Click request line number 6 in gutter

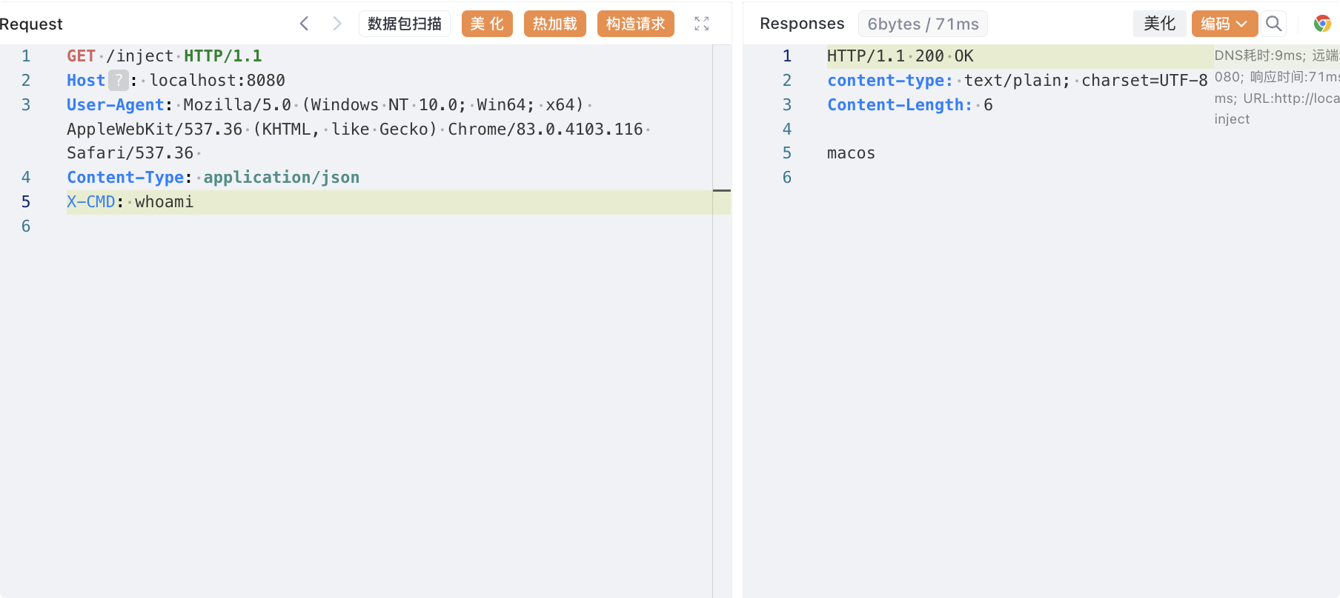pos(26,226)
